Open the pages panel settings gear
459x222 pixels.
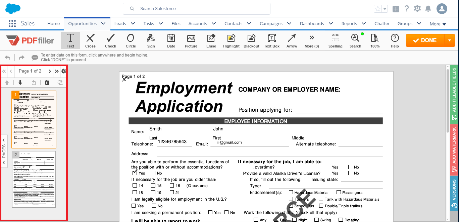64,71
